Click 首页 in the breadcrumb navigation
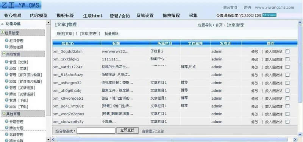The width and height of the screenshot is (303, 142). tap(219, 25)
